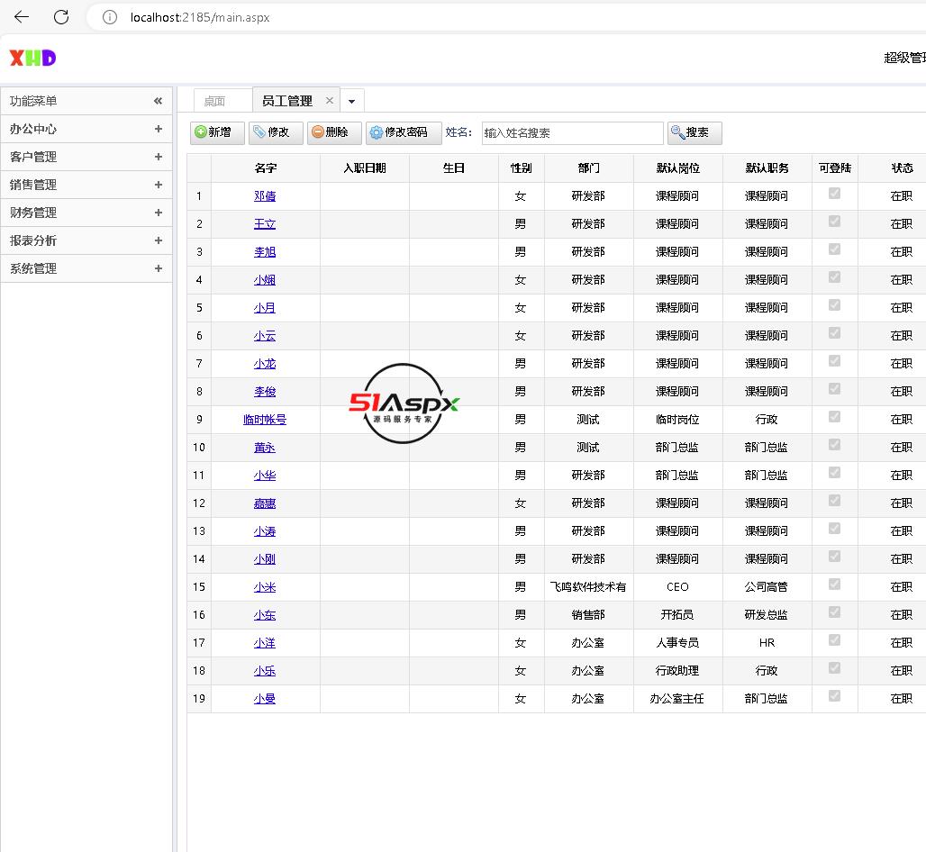Expand the 办公中心 menu section
Viewport: 926px width, 852px height.
(158, 129)
